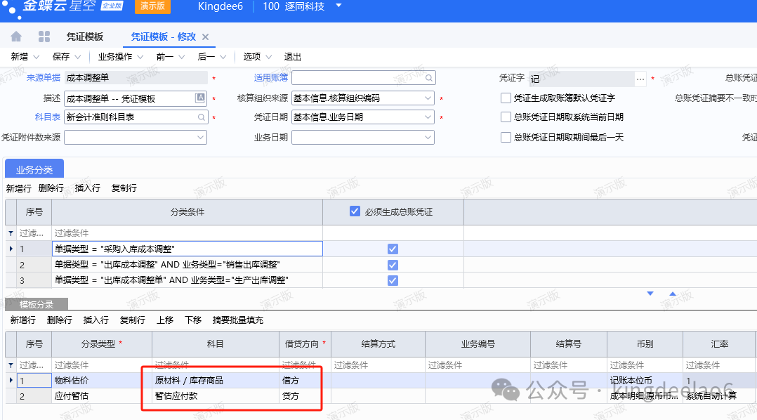
Task: Click the 退出 button
Action: (292, 57)
